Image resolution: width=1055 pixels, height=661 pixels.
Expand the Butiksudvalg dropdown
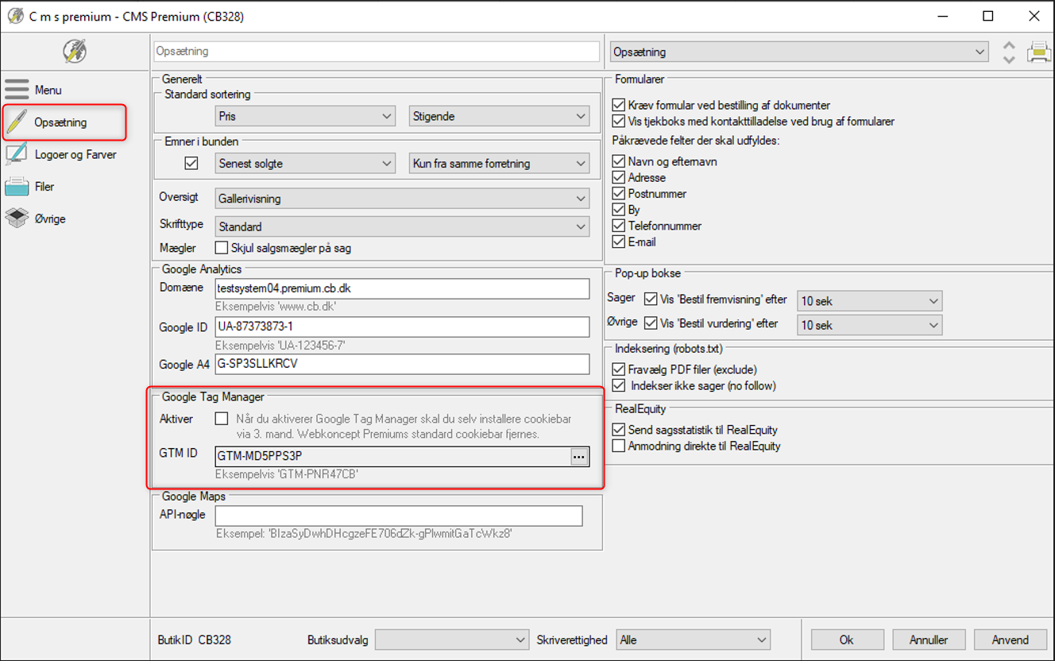click(x=452, y=640)
